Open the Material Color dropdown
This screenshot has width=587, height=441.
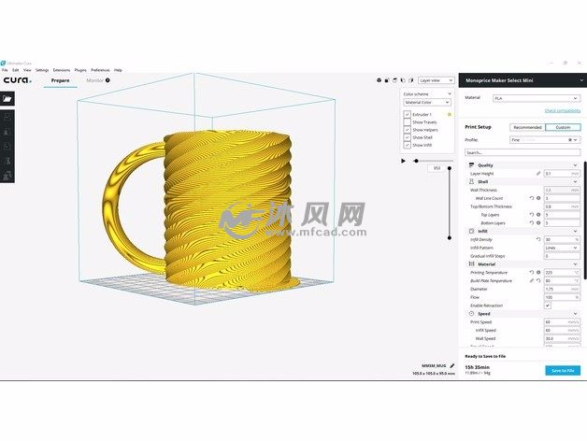427,102
